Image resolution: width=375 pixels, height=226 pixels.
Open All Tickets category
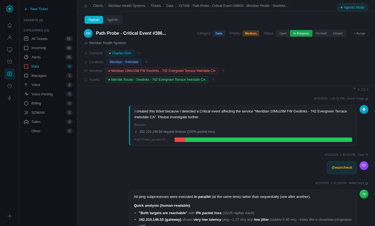[x=48, y=39]
